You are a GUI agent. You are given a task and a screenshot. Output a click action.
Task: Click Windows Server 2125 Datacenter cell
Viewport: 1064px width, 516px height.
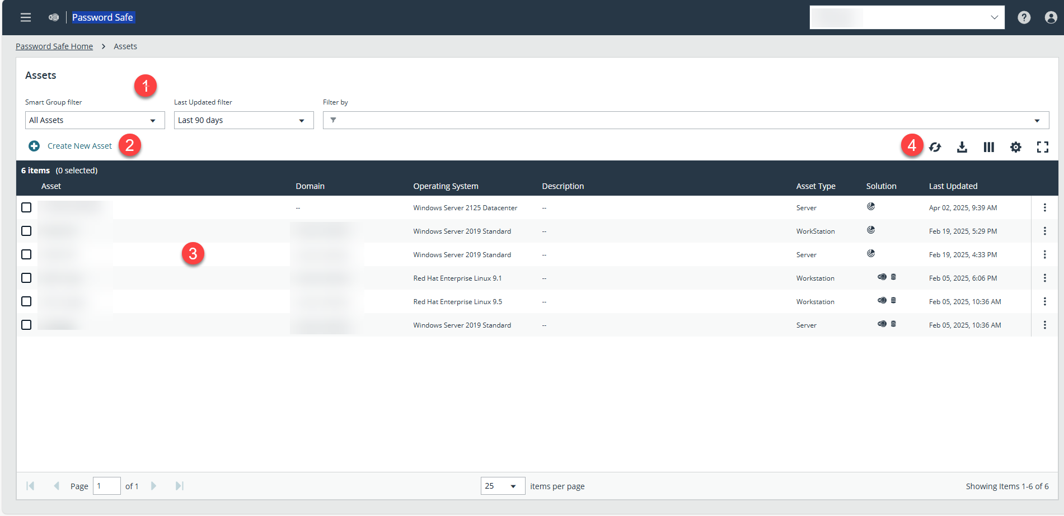click(465, 208)
